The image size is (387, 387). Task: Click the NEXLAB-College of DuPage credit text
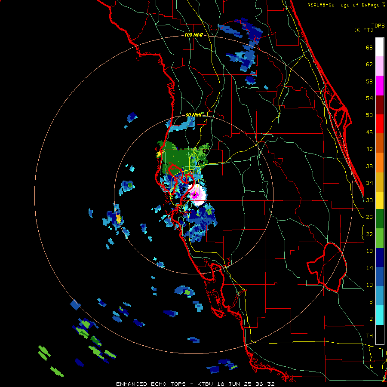tap(344, 5)
